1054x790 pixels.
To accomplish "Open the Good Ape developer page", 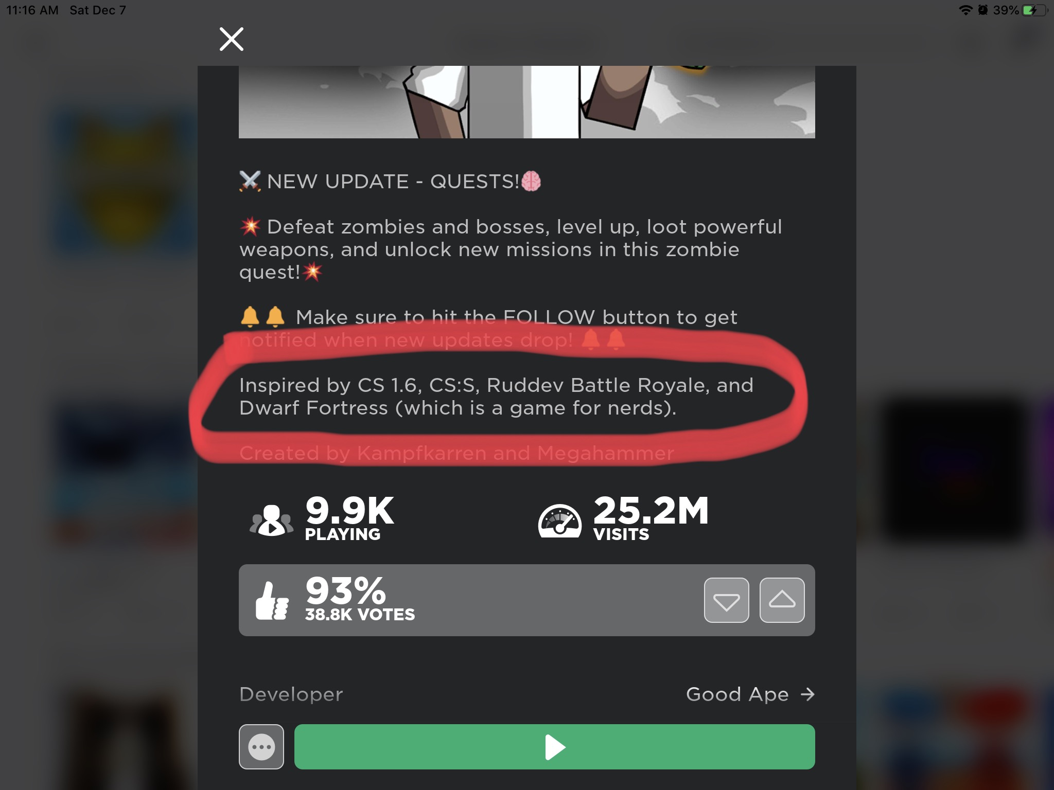I will click(x=737, y=694).
